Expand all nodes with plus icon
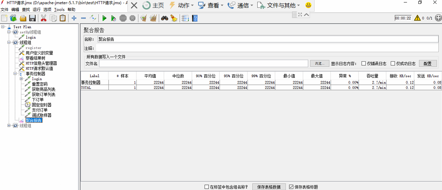 tap(74, 18)
